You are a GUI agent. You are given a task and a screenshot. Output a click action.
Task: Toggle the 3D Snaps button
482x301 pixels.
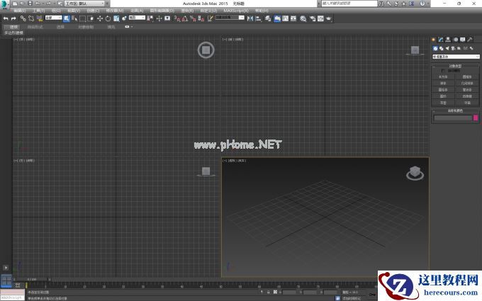coord(177,18)
